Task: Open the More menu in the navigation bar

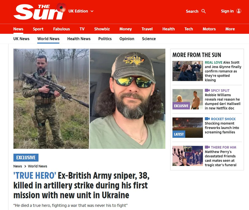Action: pos(230,29)
